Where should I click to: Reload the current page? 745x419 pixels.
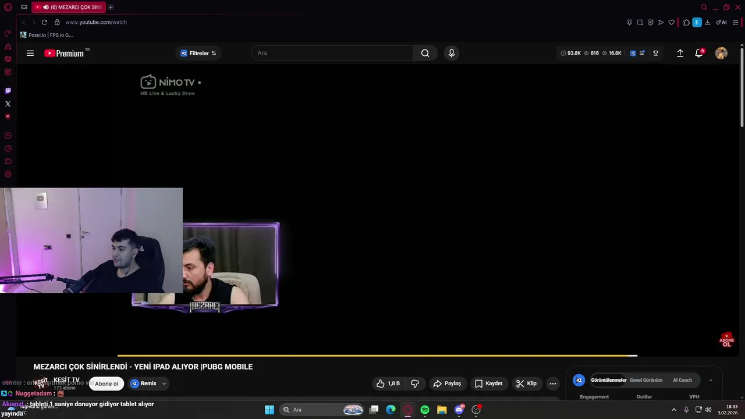pyautogui.click(x=44, y=22)
